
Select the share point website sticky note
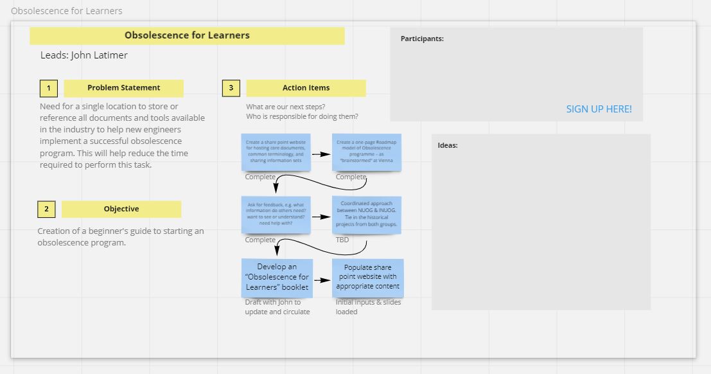tap(276, 152)
